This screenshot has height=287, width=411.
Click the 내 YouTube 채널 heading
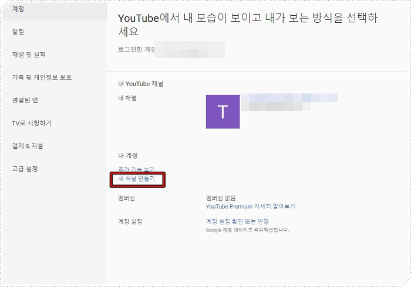pos(141,84)
